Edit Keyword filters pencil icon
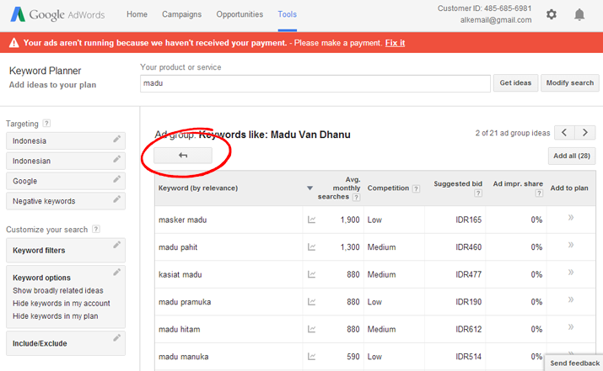The height and width of the screenshot is (371, 603). (117, 245)
